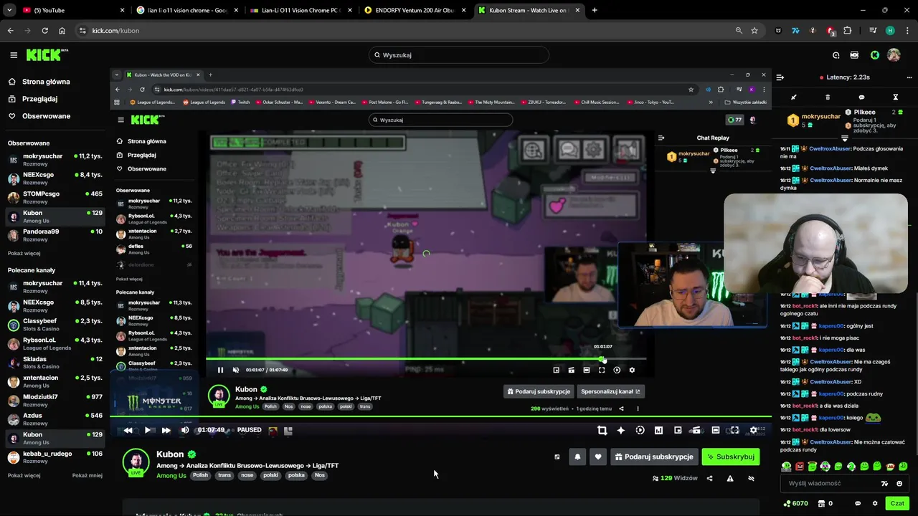Open the browser extensions puzzle icon
This screenshot has width=918, height=516.
point(847,31)
